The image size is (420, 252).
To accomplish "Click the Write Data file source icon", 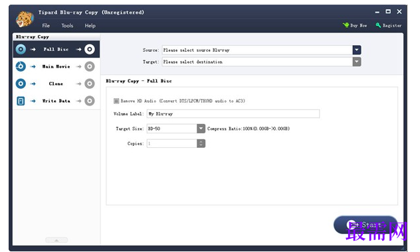I will (x=21, y=101).
